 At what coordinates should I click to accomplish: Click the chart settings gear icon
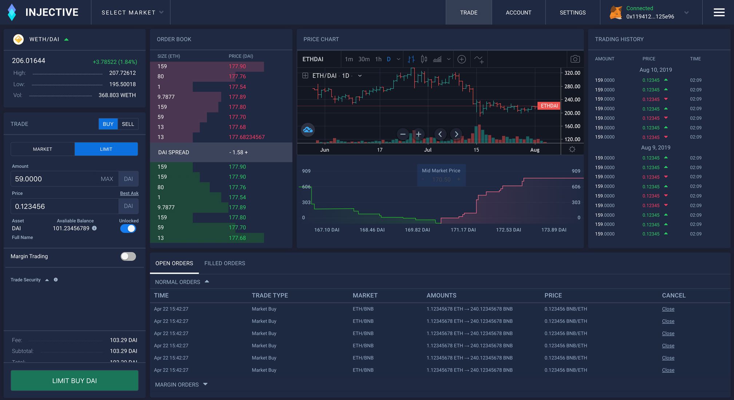[x=572, y=149]
